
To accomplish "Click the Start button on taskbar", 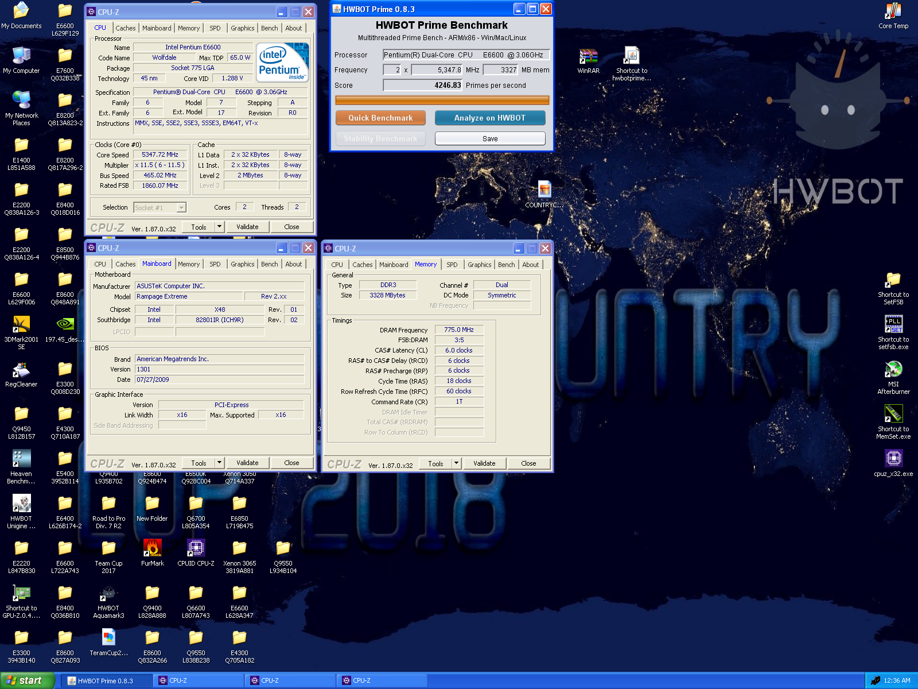I will tap(27, 680).
